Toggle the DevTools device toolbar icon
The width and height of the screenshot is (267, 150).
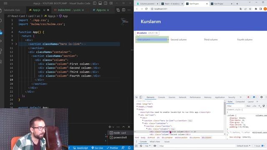pyautogui.click(x=141, y=97)
